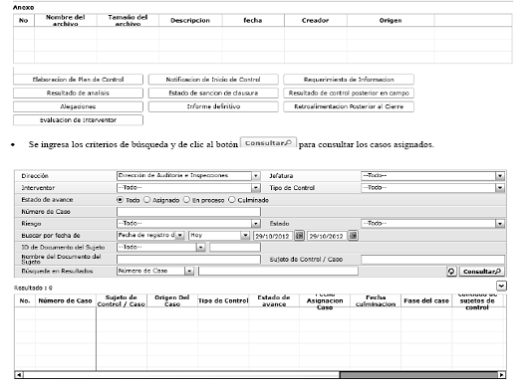Open the Tipo de Control dropdown
This screenshot has height=385, width=523.
point(500,188)
